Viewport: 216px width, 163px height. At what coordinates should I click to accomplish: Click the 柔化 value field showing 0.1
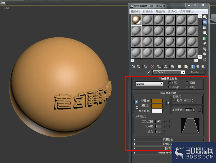point(159,132)
